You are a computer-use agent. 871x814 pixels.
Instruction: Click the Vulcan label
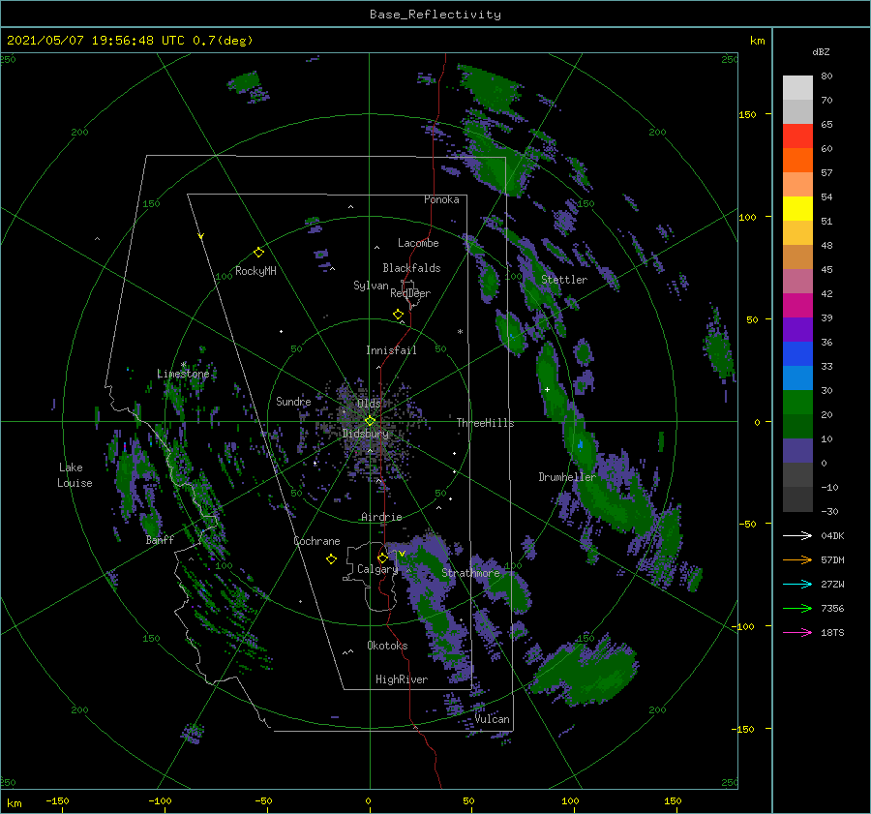[493, 719]
